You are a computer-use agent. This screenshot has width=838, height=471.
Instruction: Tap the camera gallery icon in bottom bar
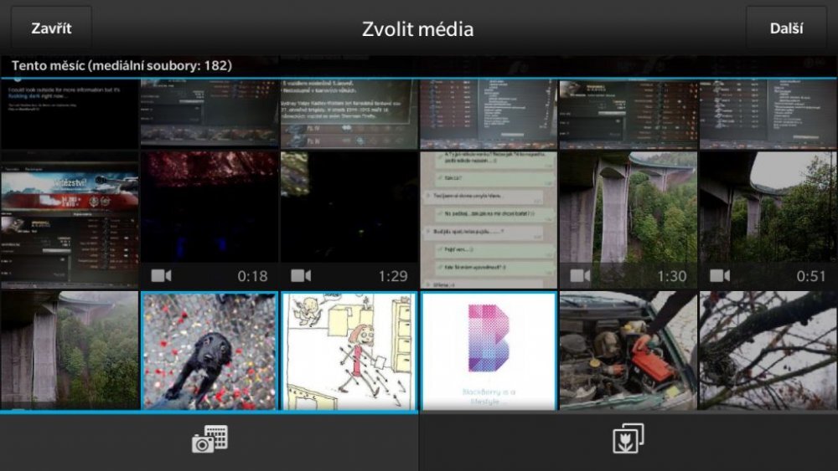[x=209, y=440]
